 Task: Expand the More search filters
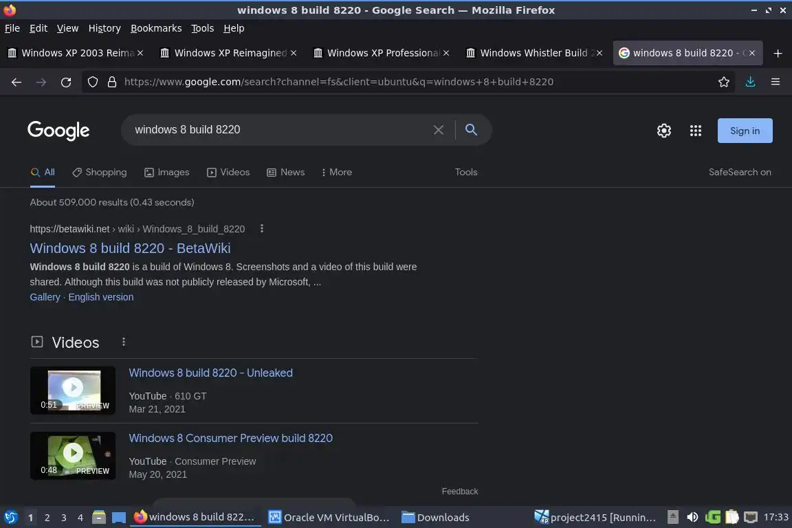coord(336,173)
